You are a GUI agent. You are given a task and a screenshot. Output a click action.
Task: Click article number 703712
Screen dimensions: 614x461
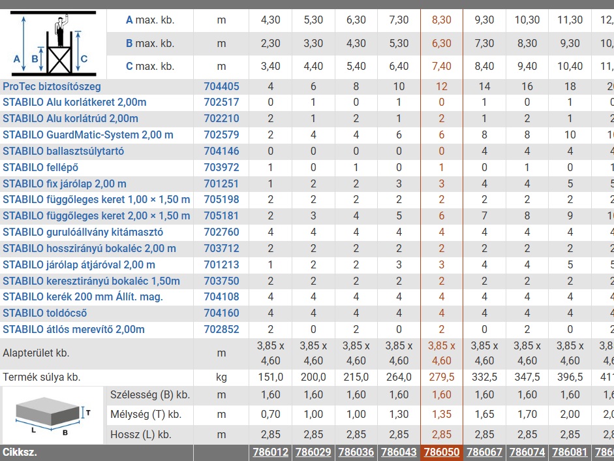[x=221, y=249]
